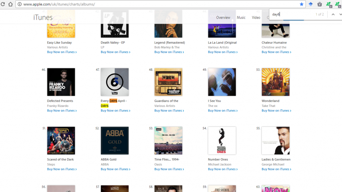Open Guardians of the album title
Viewport: 342px width, 192px height.
166,101
